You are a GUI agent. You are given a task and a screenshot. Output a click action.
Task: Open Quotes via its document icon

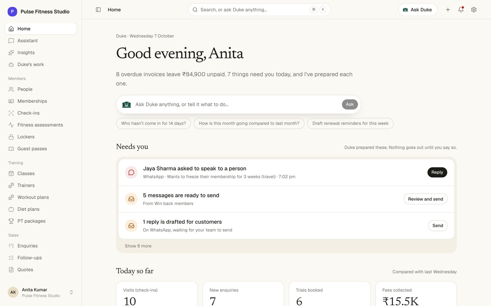tap(11, 270)
